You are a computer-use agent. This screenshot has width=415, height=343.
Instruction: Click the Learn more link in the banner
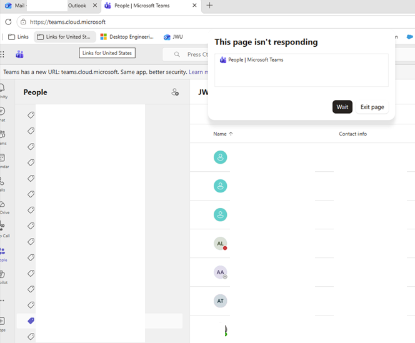pyautogui.click(x=199, y=72)
